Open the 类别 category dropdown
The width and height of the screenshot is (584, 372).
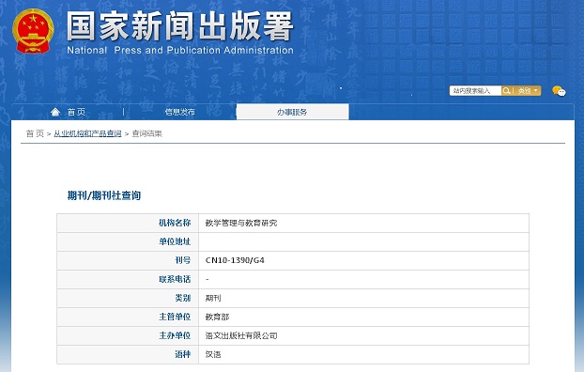pyautogui.click(x=528, y=90)
